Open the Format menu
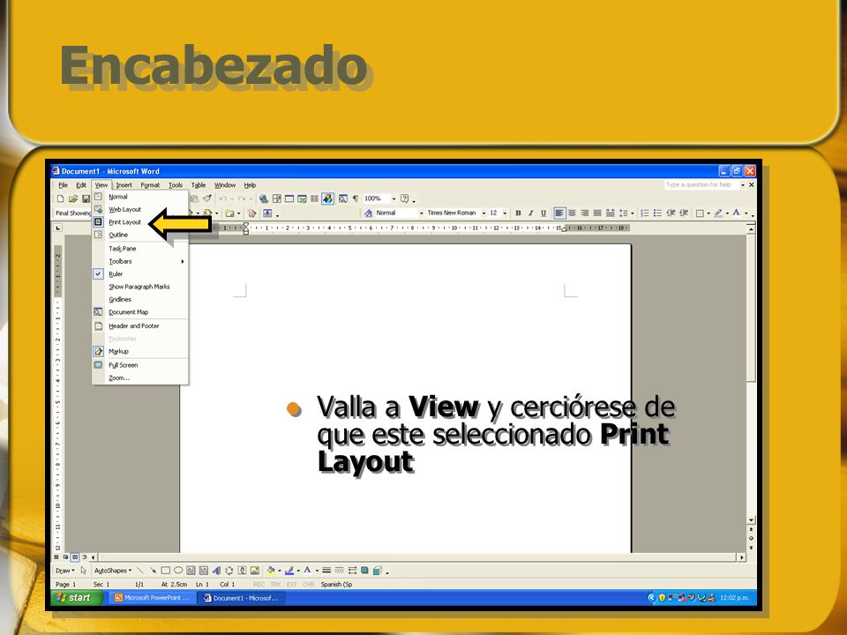 tap(150, 185)
